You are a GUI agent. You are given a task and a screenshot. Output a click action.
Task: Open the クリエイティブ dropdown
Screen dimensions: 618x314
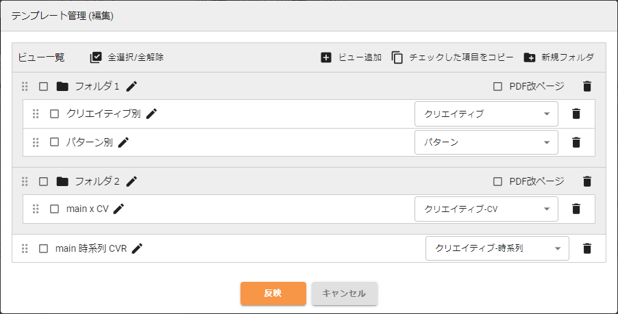(486, 114)
